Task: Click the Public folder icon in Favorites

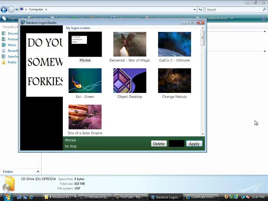Action: (4, 62)
